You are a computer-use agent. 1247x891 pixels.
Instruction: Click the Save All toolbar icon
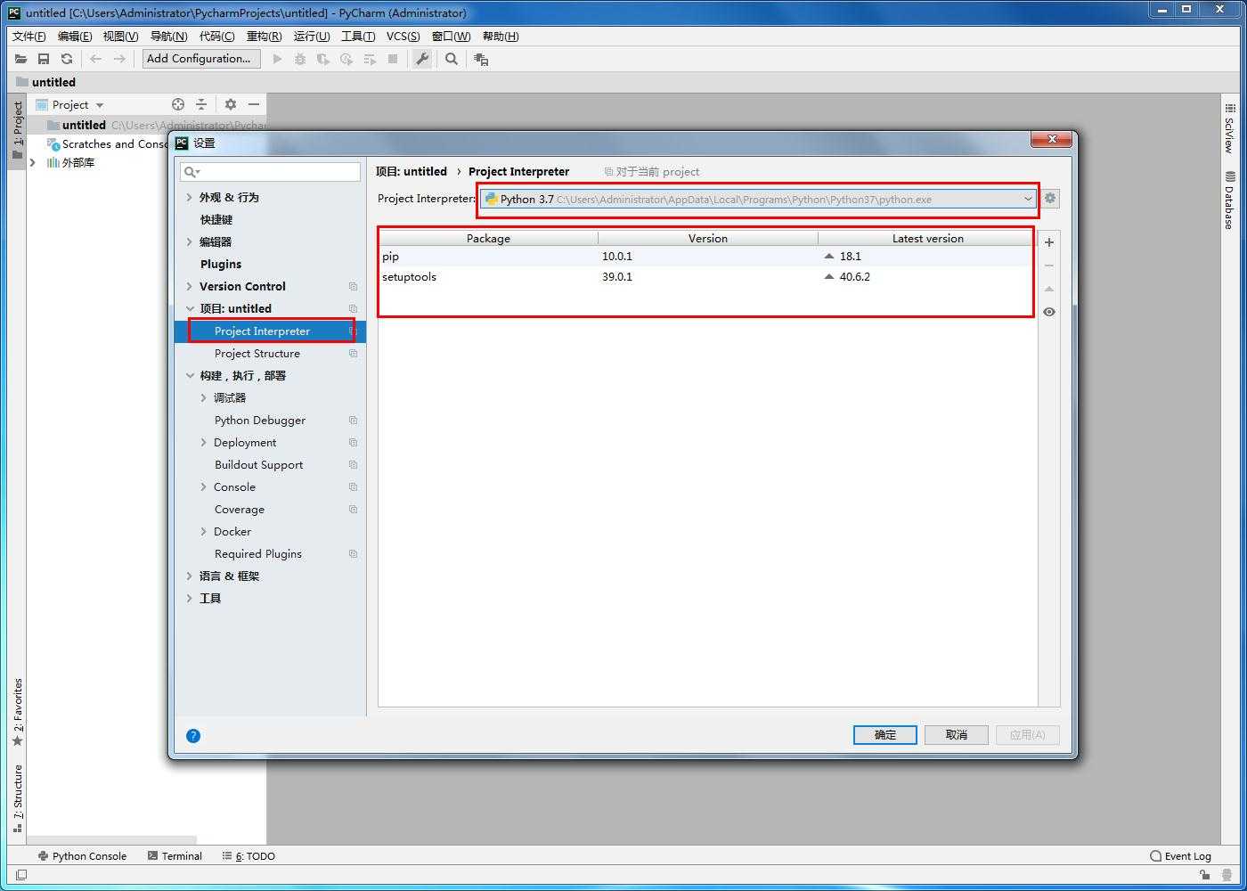pyautogui.click(x=44, y=59)
